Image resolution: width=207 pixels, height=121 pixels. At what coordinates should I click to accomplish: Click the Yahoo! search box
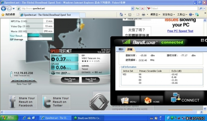[172, 9]
